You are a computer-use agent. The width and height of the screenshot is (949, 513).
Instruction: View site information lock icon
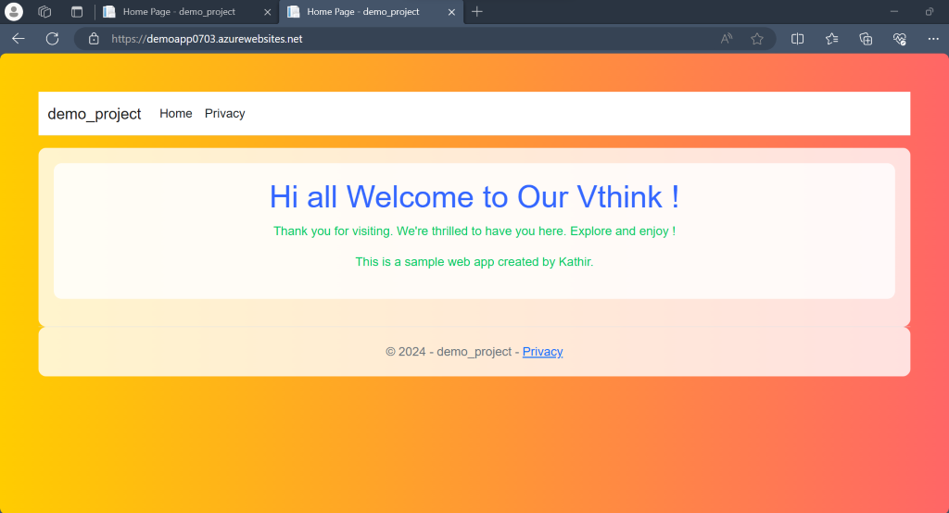tap(94, 39)
